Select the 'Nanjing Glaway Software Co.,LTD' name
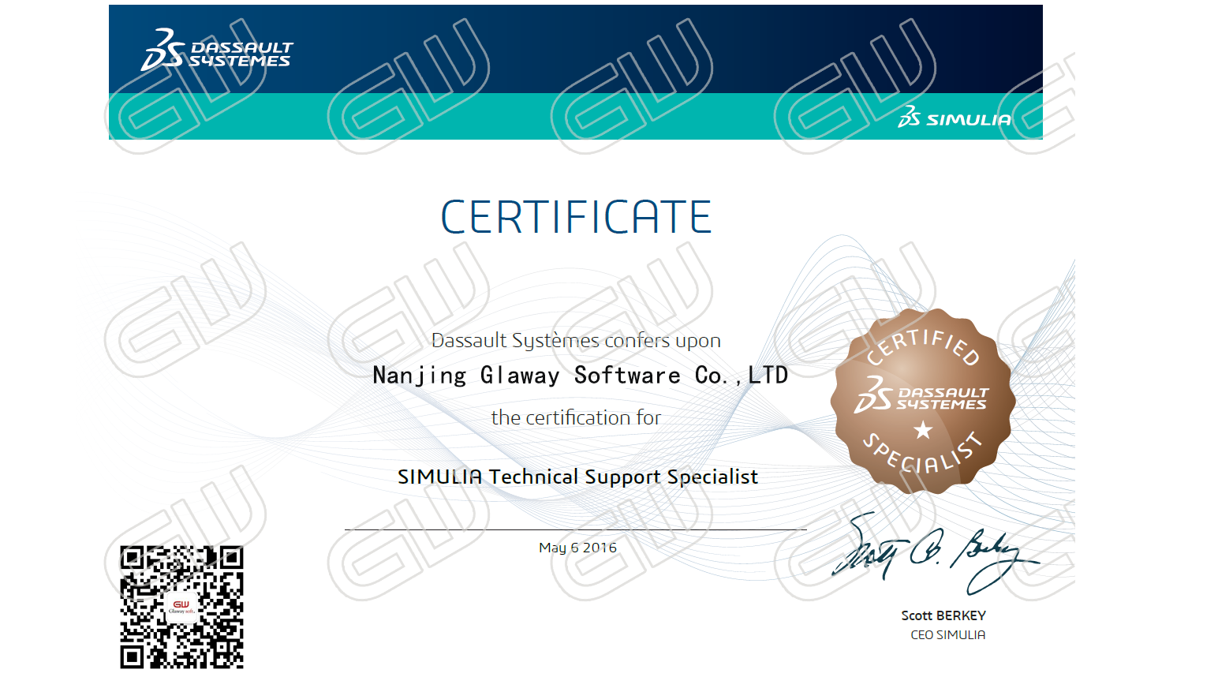This screenshot has width=1218, height=677. [x=580, y=376]
